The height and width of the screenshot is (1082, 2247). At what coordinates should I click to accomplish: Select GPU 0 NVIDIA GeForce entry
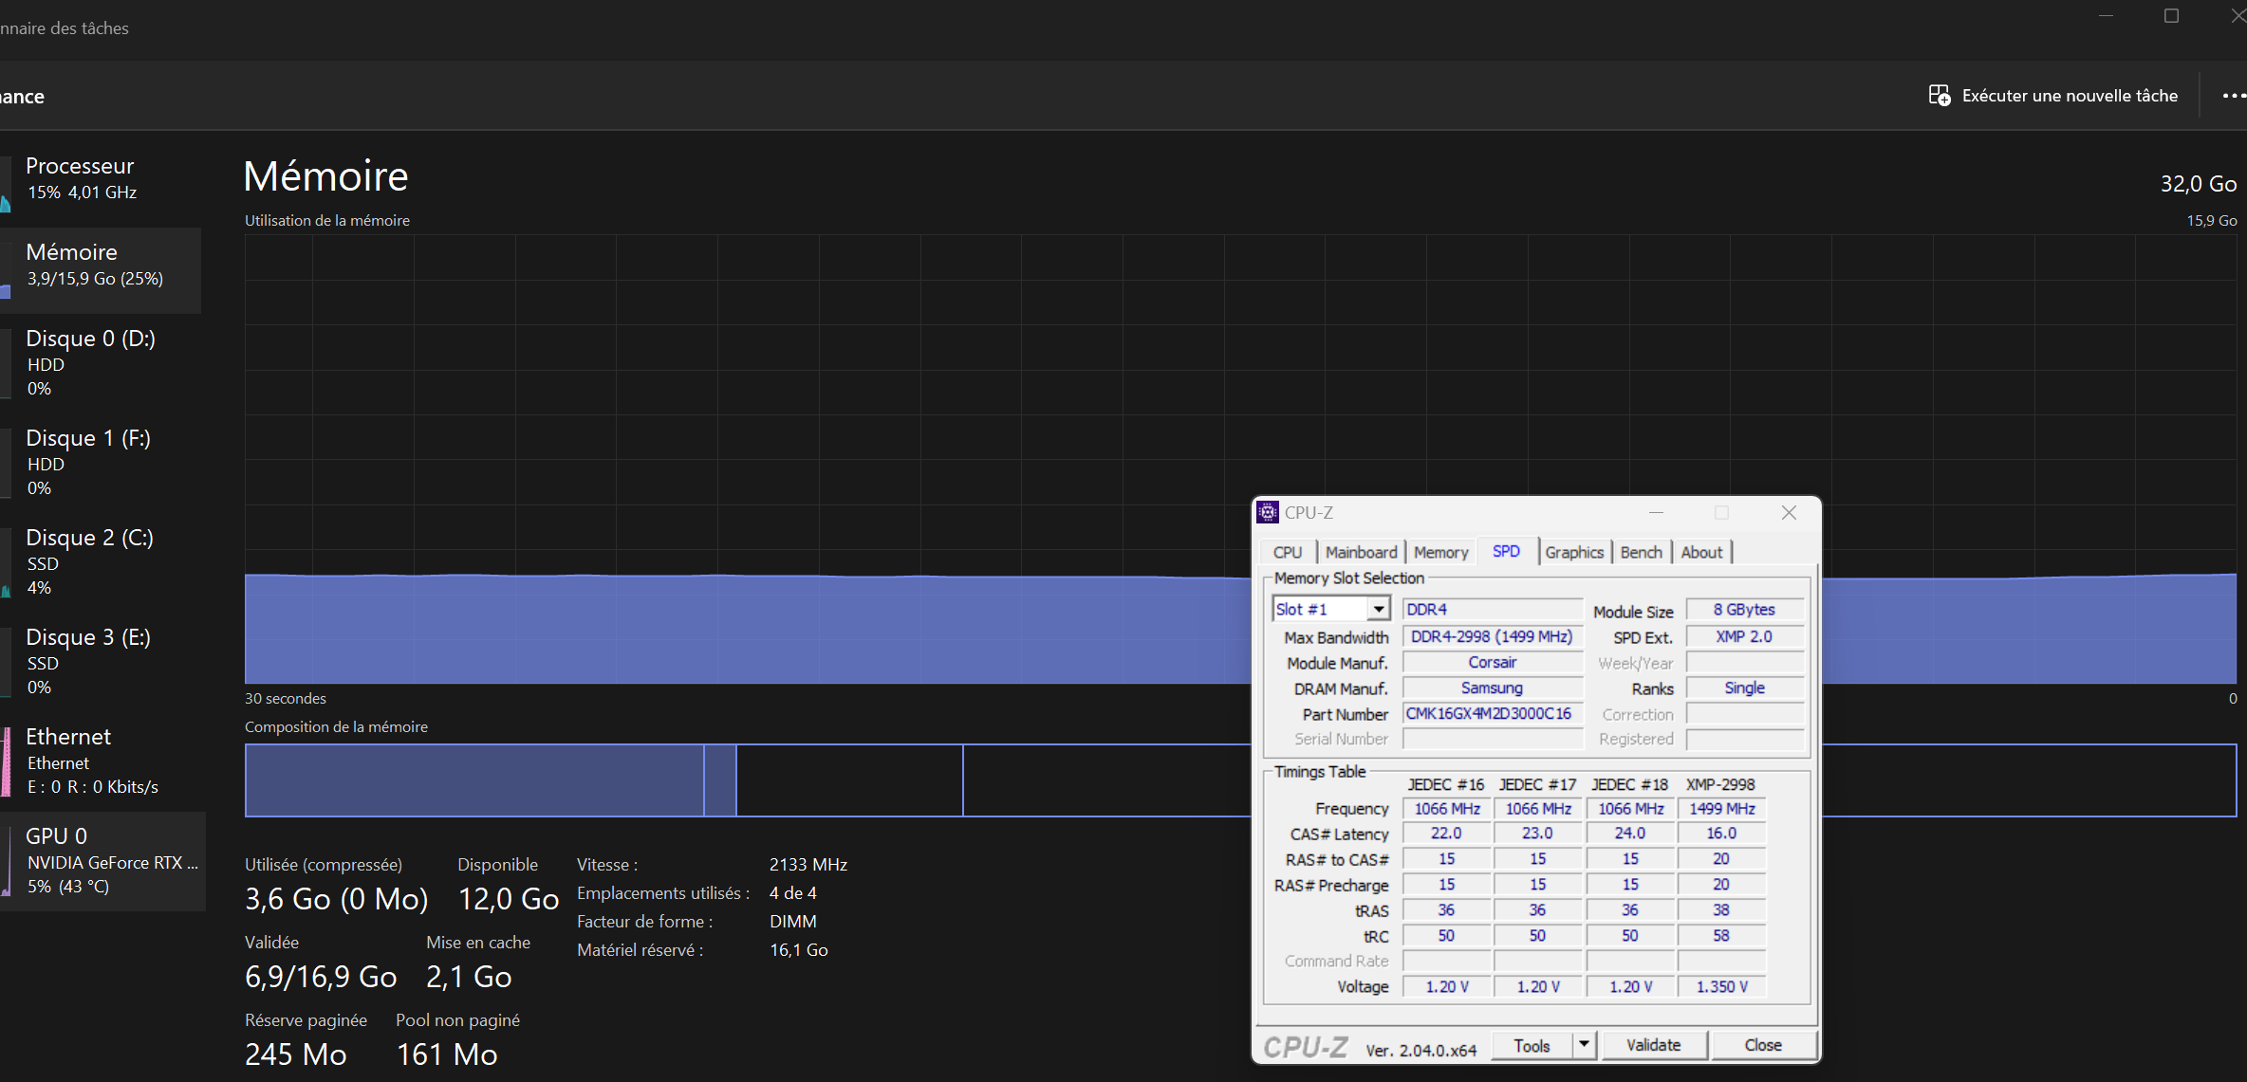pos(102,860)
